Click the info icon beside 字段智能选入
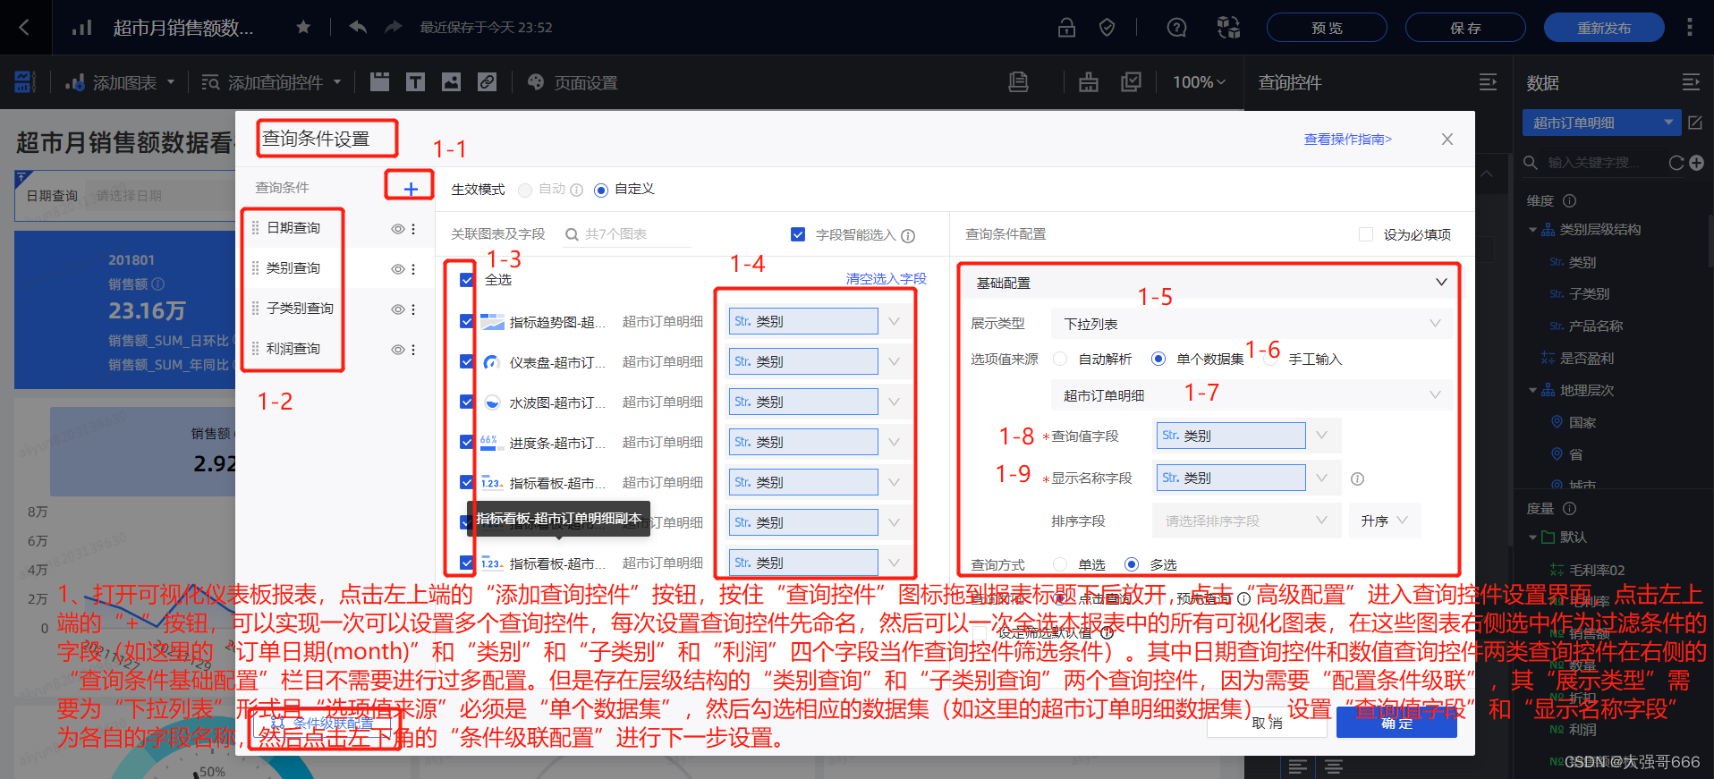 click(x=908, y=236)
